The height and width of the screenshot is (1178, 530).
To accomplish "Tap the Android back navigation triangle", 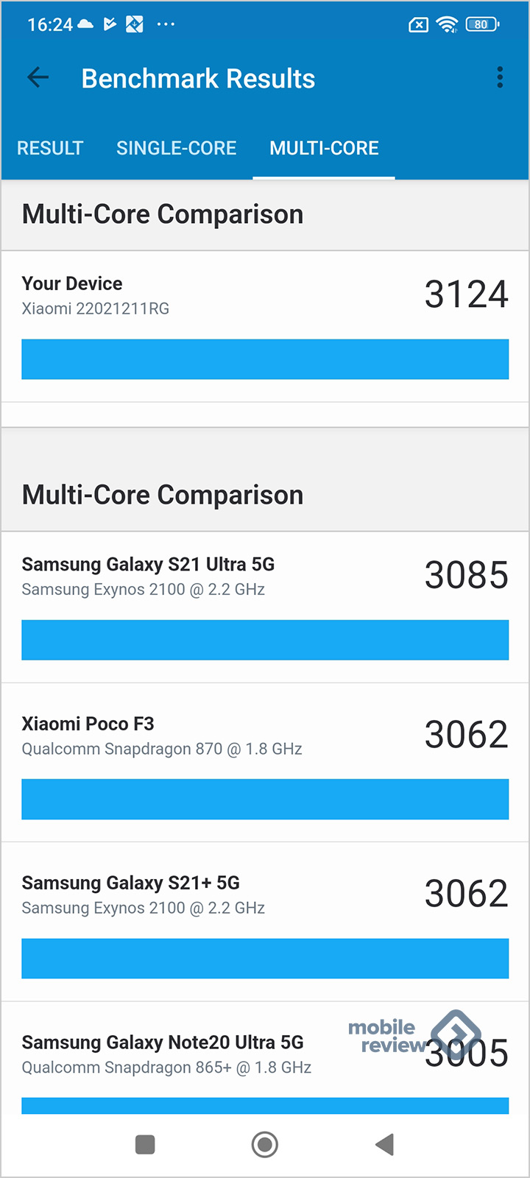I will pyautogui.click(x=385, y=1144).
